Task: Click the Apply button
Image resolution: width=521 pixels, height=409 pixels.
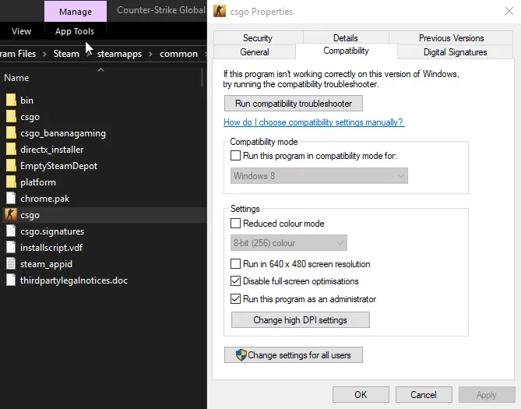Action: point(487,395)
